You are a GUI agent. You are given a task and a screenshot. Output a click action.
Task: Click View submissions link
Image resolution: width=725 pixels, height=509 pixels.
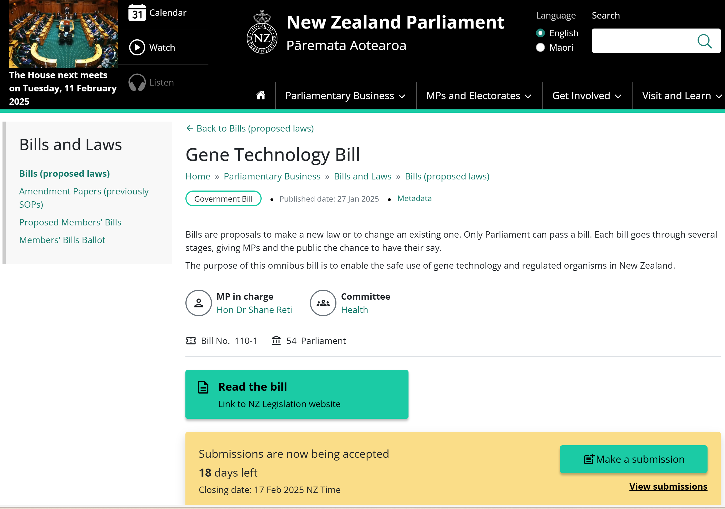(x=668, y=487)
